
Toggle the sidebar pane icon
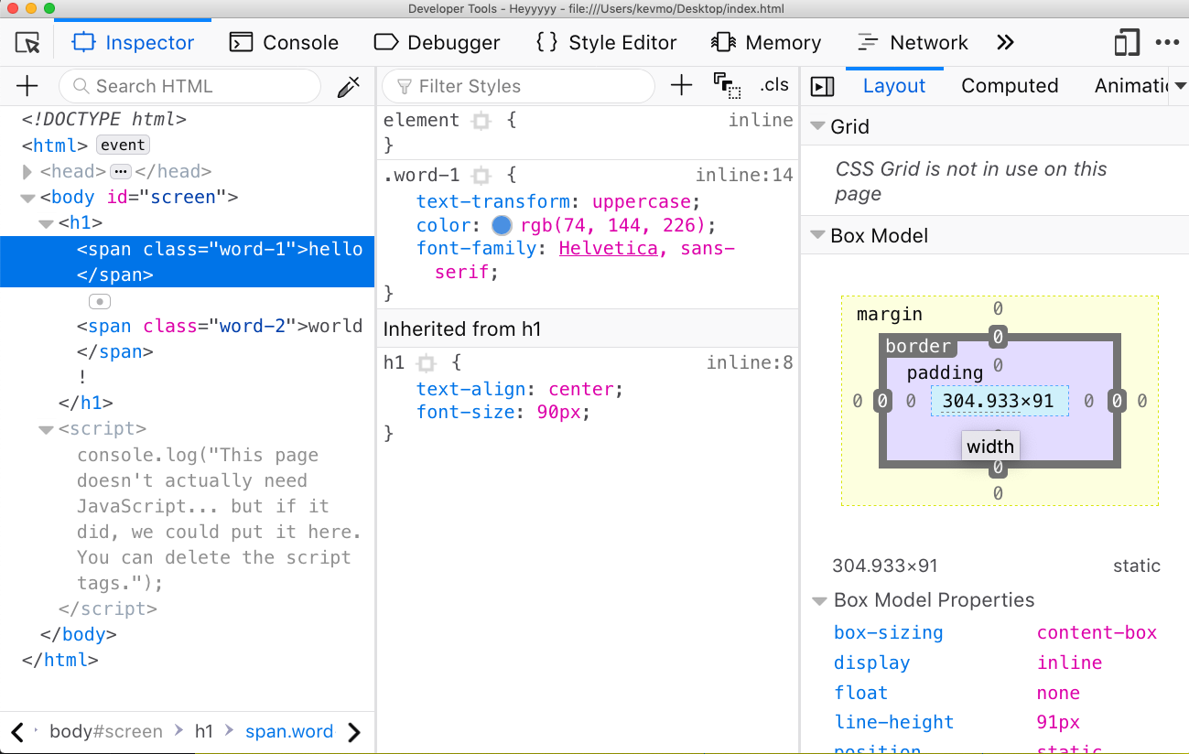point(823,86)
